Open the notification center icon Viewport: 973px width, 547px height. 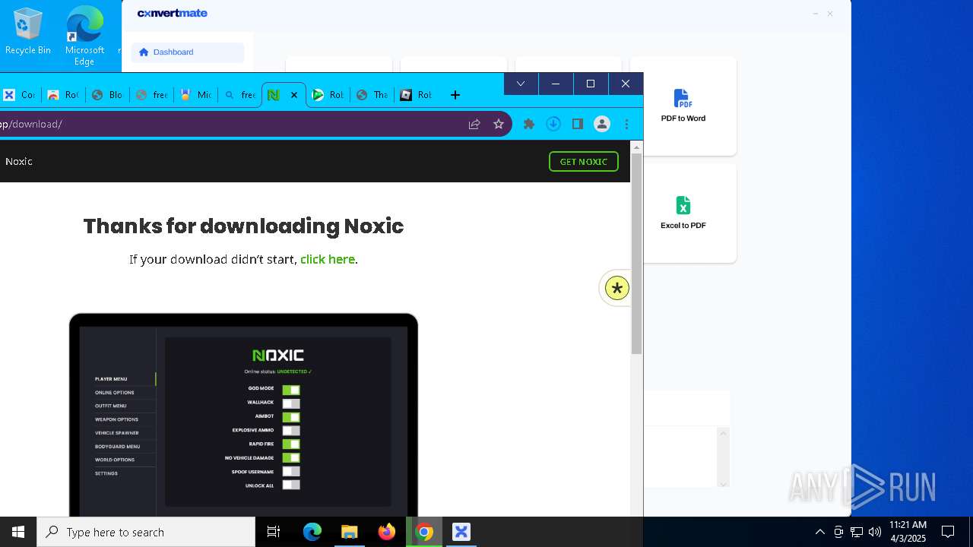point(948,532)
